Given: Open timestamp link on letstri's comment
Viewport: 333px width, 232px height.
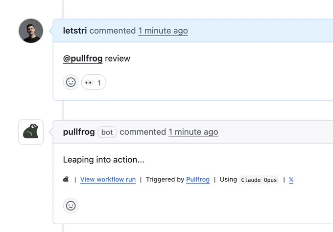Looking at the screenshot, I should point(163,31).
